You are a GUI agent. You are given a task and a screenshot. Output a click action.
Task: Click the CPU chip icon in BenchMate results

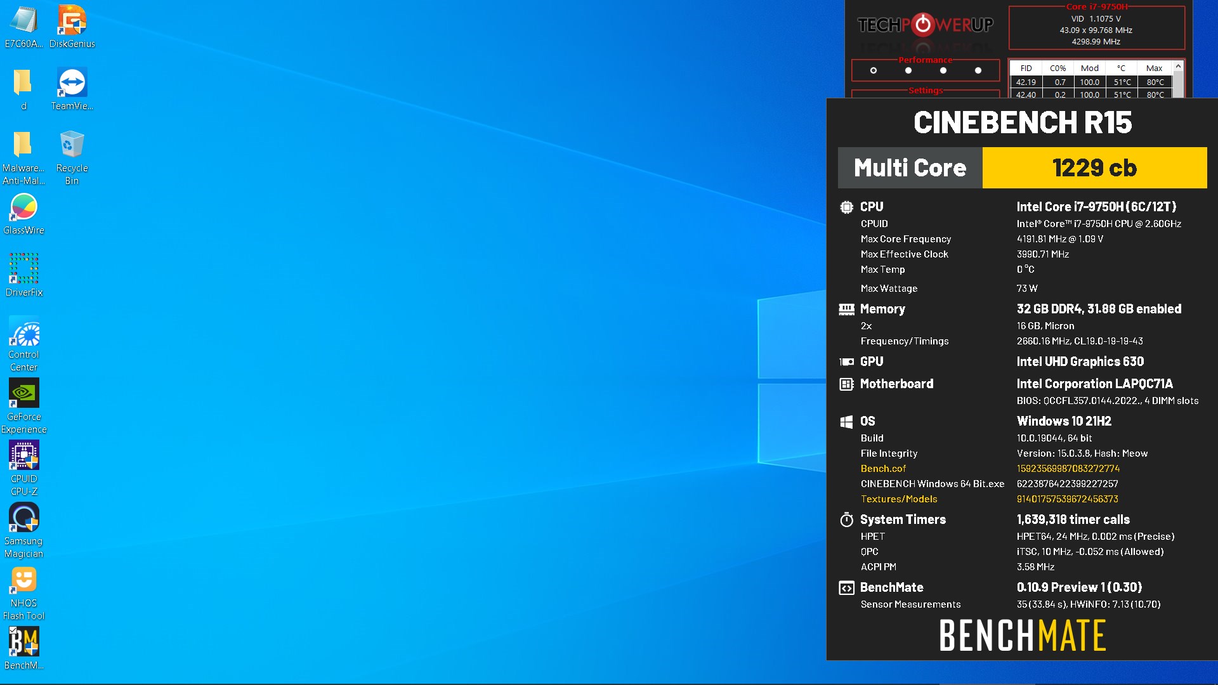[846, 207]
